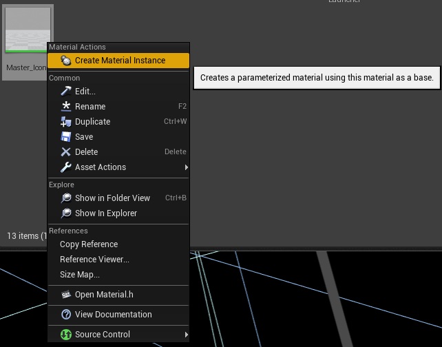
Task: Select Edit... from the context menu
Action: [118, 92]
